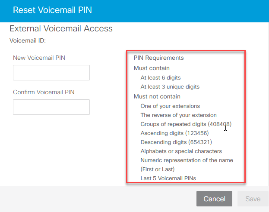The height and width of the screenshot is (212, 269).
Task: Click the 'Ascending digits (123456)' rule
Action: 175,133
